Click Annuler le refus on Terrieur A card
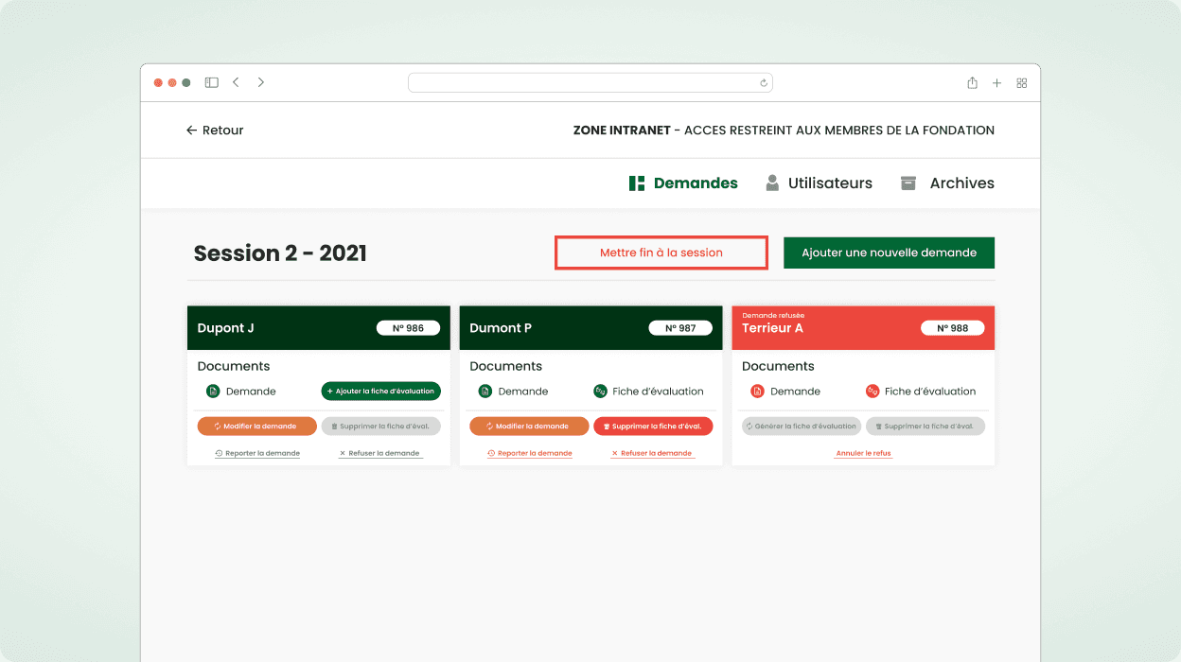The width and height of the screenshot is (1181, 662). click(862, 453)
